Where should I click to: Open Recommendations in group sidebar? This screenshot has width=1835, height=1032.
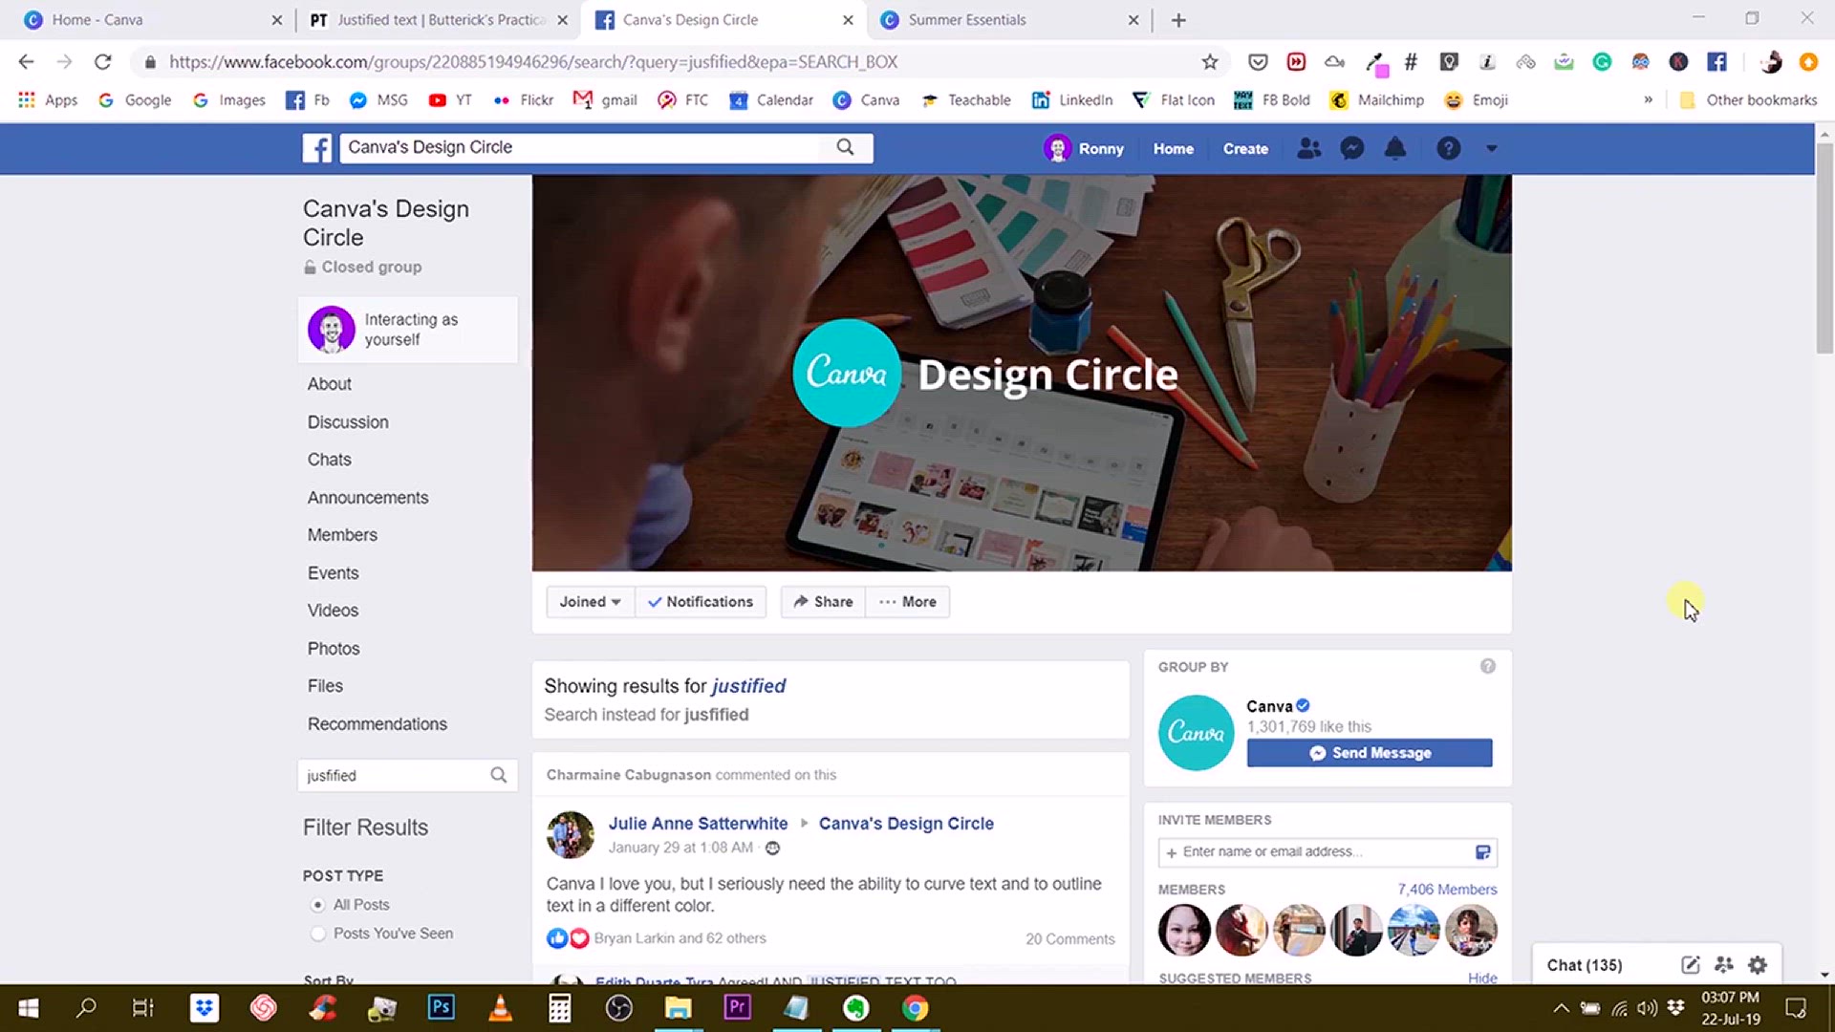pos(378,724)
